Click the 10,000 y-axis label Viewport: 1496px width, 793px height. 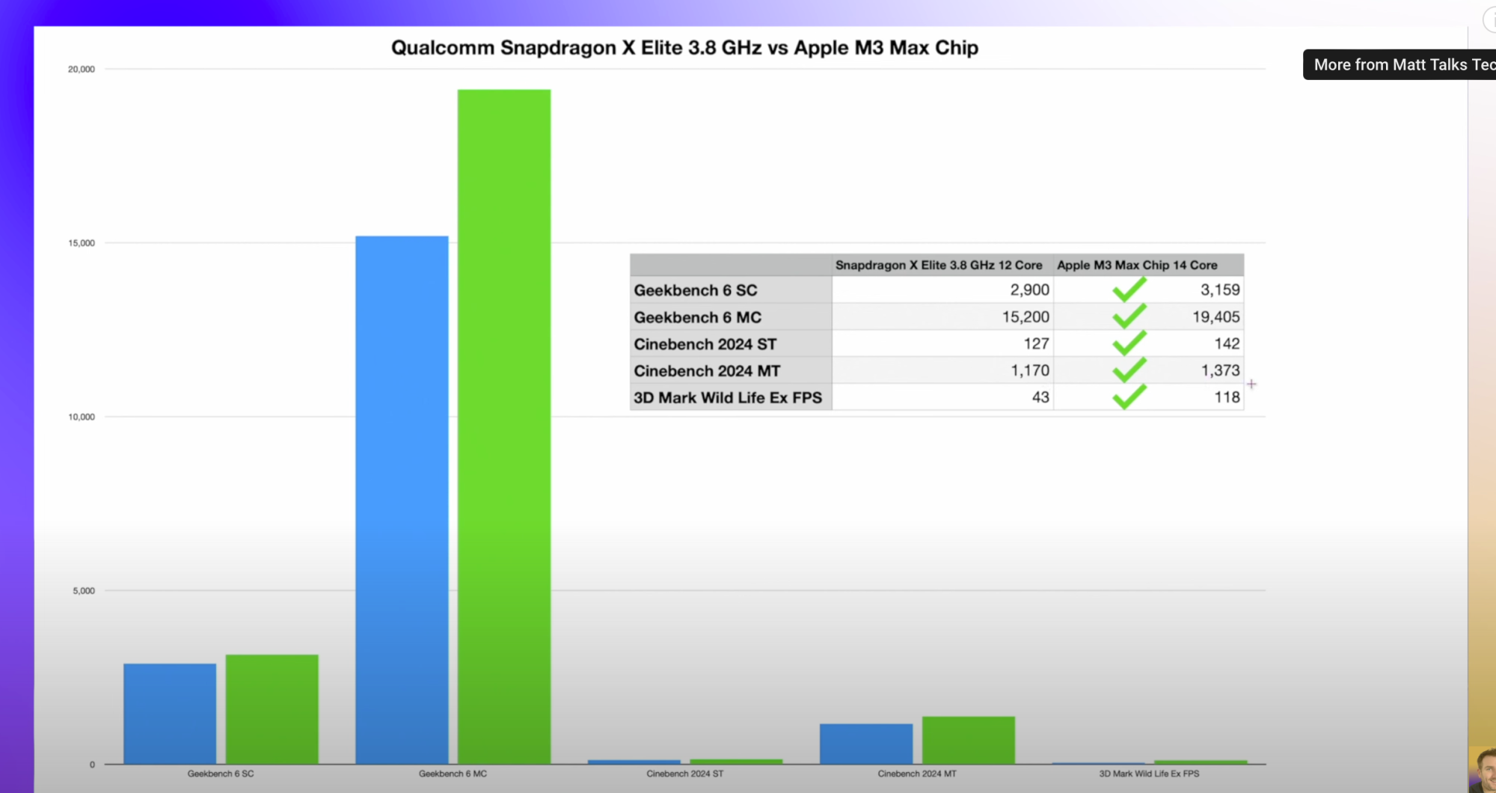click(x=82, y=417)
